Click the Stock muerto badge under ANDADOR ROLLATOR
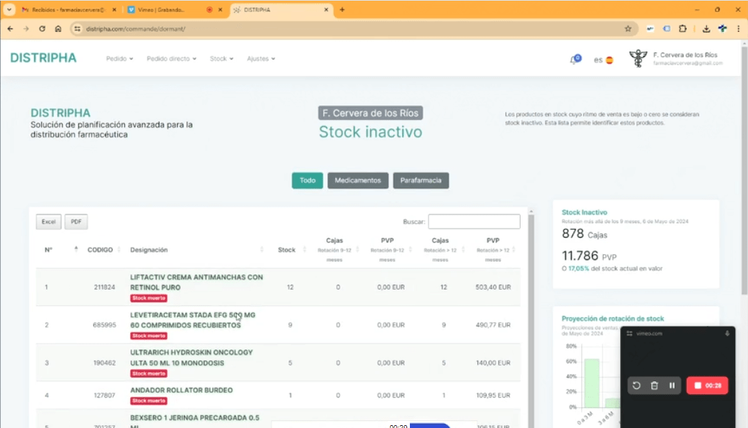The image size is (748, 428). (149, 401)
